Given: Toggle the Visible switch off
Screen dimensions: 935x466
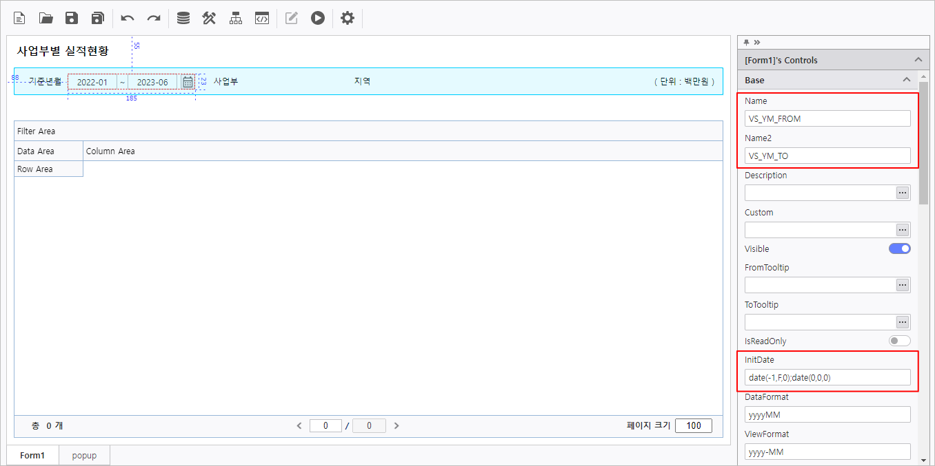Looking at the screenshot, I should click(x=899, y=248).
